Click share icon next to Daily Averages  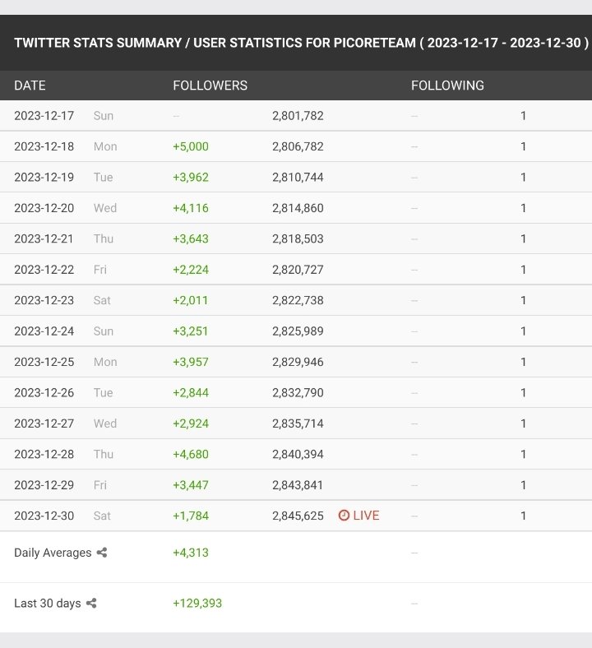(x=102, y=553)
